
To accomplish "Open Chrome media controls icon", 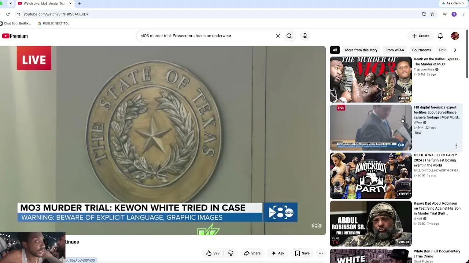I will coord(445,14).
